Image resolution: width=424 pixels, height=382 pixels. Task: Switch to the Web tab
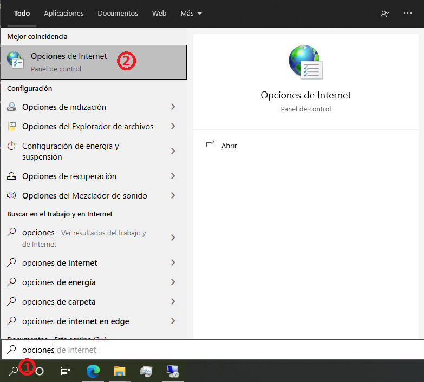(159, 13)
